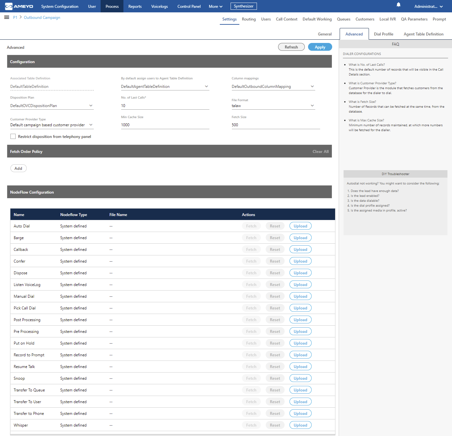The height and width of the screenshot is (436, 452).
Task: Click the Synthesizer button
Action: coord(244,6)
